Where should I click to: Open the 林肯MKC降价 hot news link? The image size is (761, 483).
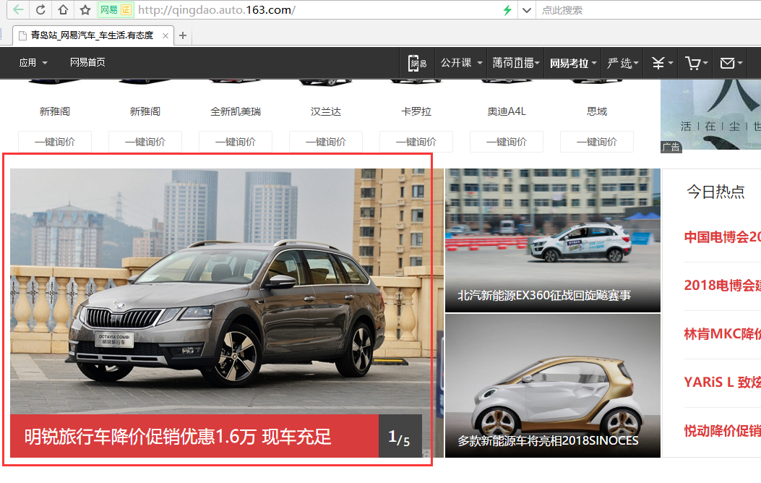(x=722, y=333)
